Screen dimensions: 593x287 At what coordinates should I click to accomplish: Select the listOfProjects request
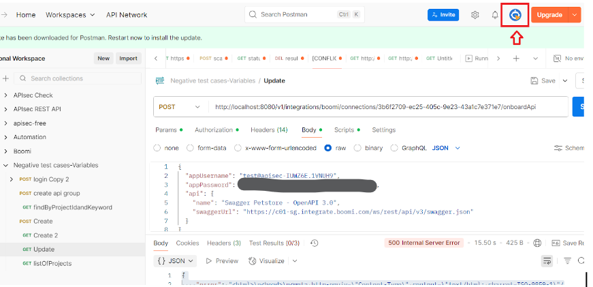coord(52,263)
